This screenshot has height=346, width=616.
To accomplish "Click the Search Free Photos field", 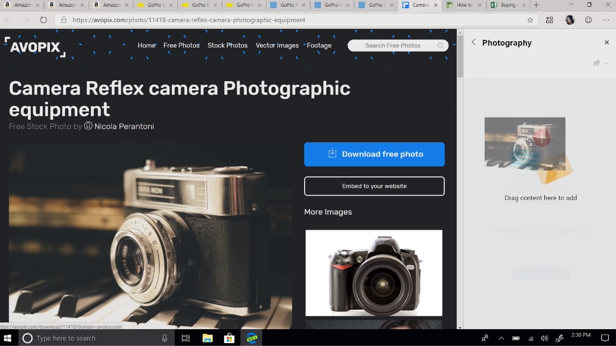I will click(392, 46).
